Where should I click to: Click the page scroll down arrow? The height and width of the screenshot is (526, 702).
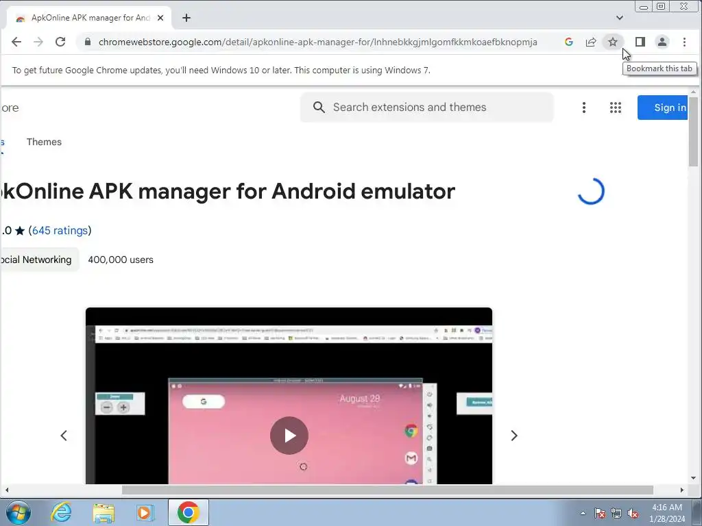693,478
